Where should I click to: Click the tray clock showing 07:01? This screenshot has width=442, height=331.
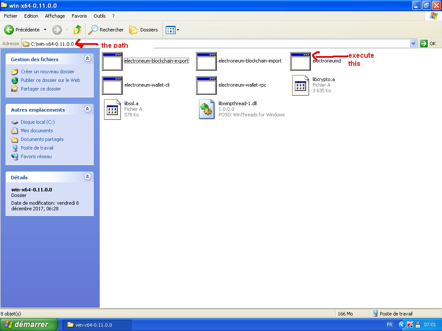(x=430, y=325)
